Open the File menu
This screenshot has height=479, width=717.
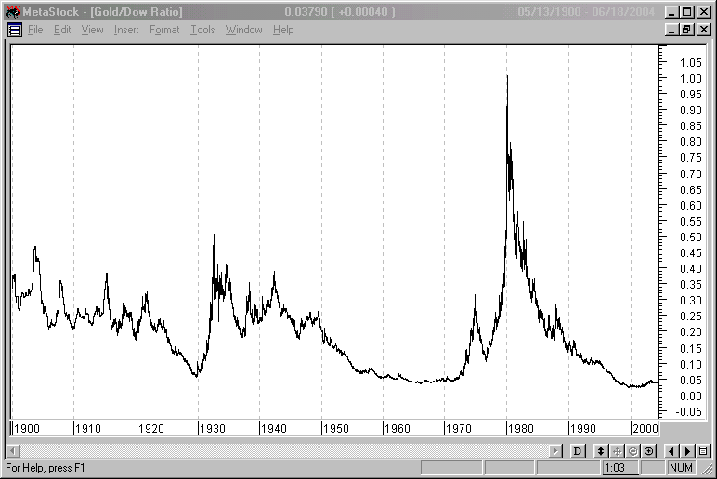(35, 30)
